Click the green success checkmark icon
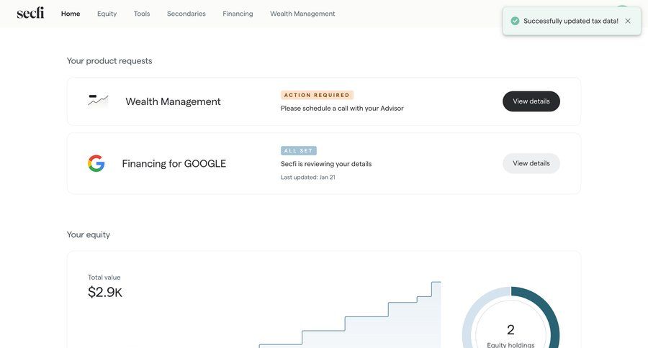This screenshot has height=348, width=648. pyautogui.click(x=515, y=21)
